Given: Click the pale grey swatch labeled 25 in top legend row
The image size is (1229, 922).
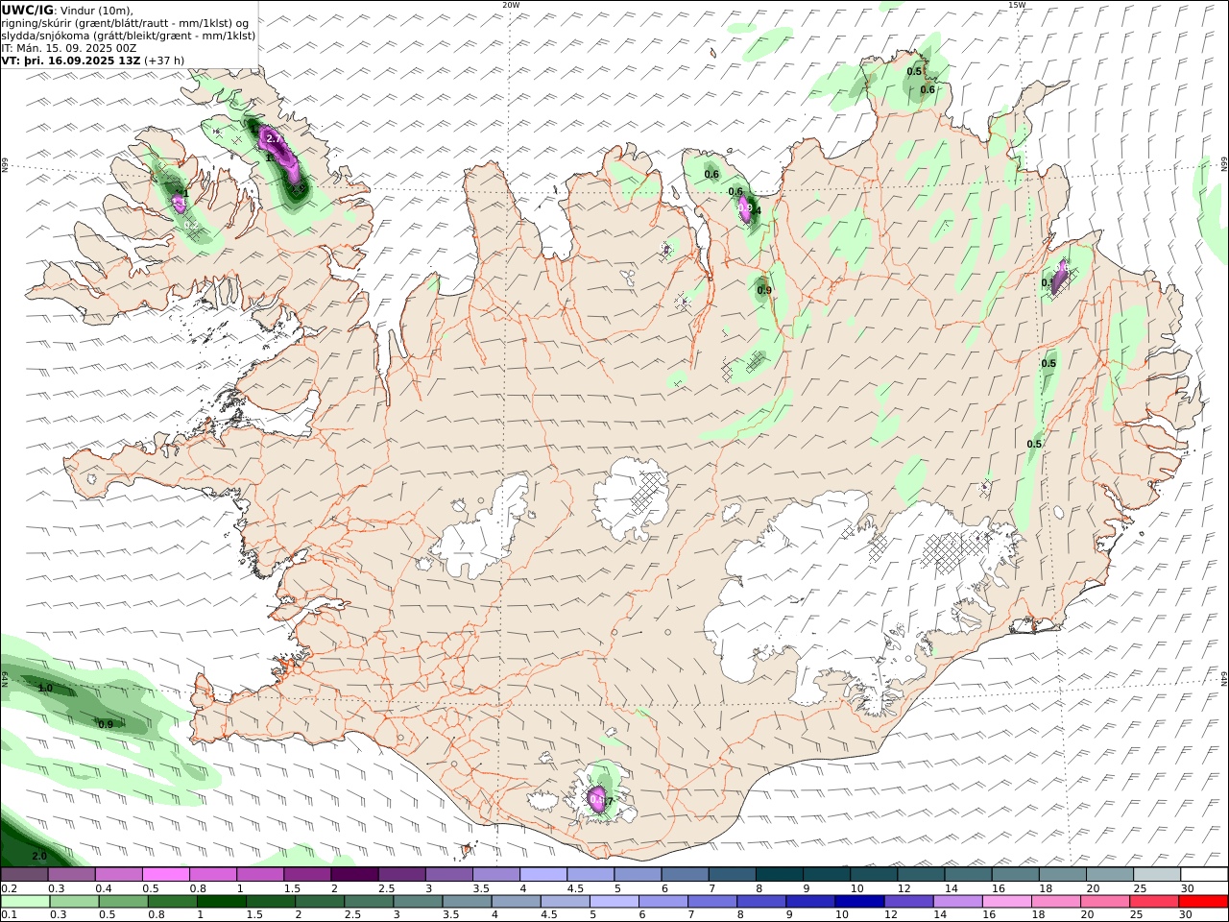Looking at the screenshot, I should tap(1156, 875).
